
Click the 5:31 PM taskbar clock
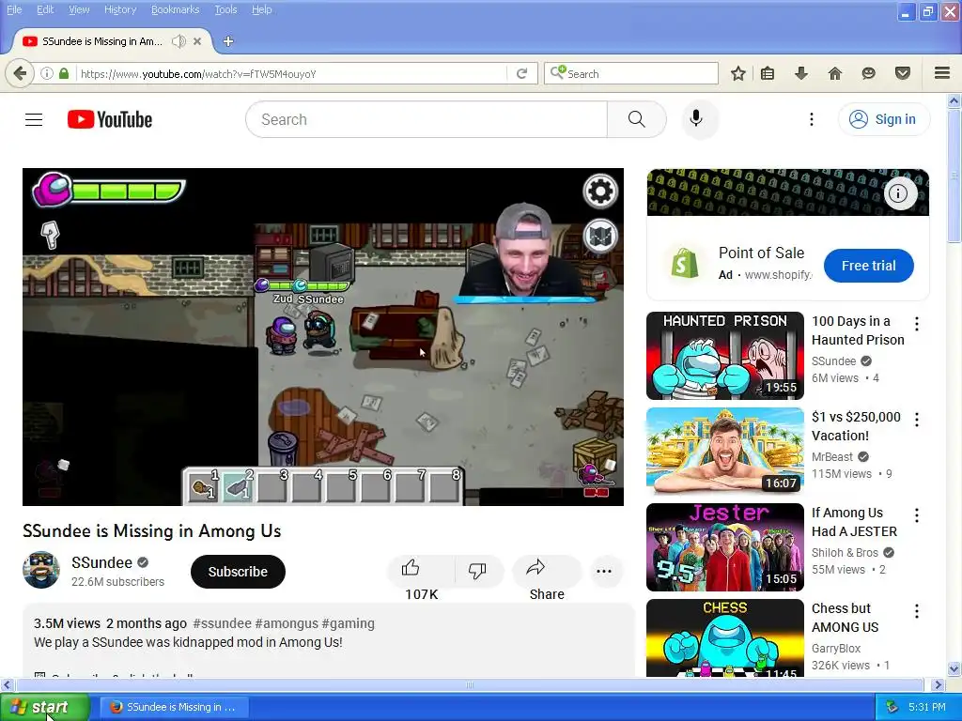(x=927, y=707)
